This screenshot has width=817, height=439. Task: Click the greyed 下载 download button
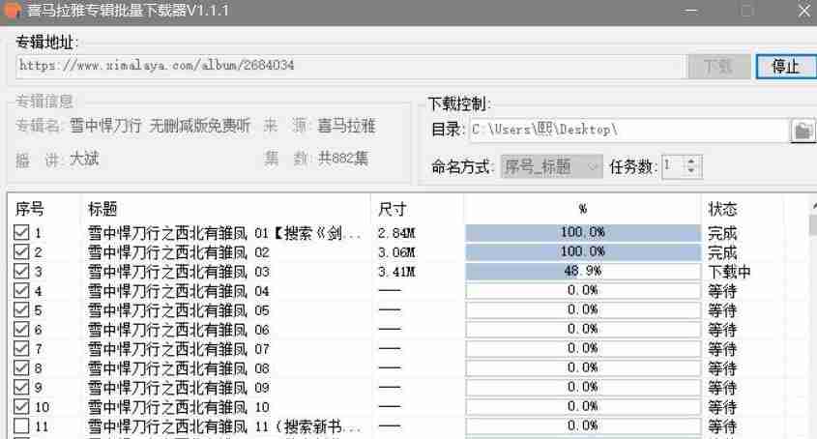click(x=719, y=66)
